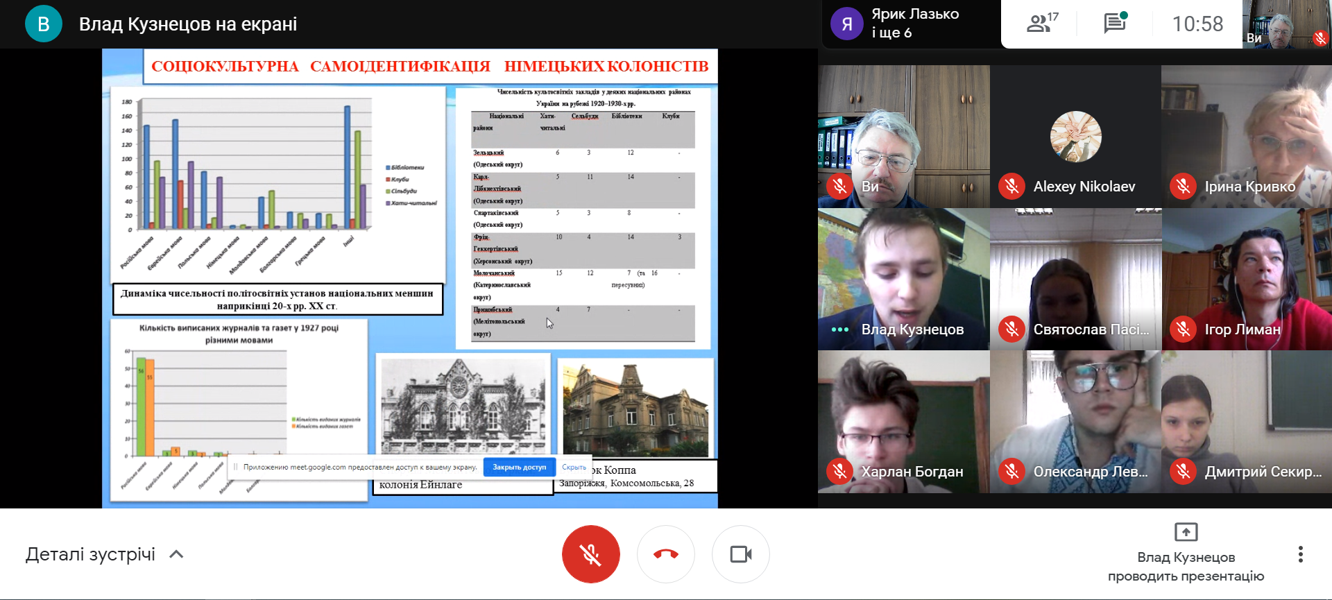This screenshot has height=600, width=1332.
Task: Select Дмитрий Секир...'s video tile
Action: [1247, 422]
